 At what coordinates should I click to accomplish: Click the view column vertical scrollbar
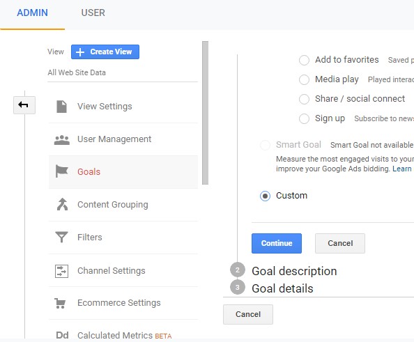point(205,113)
